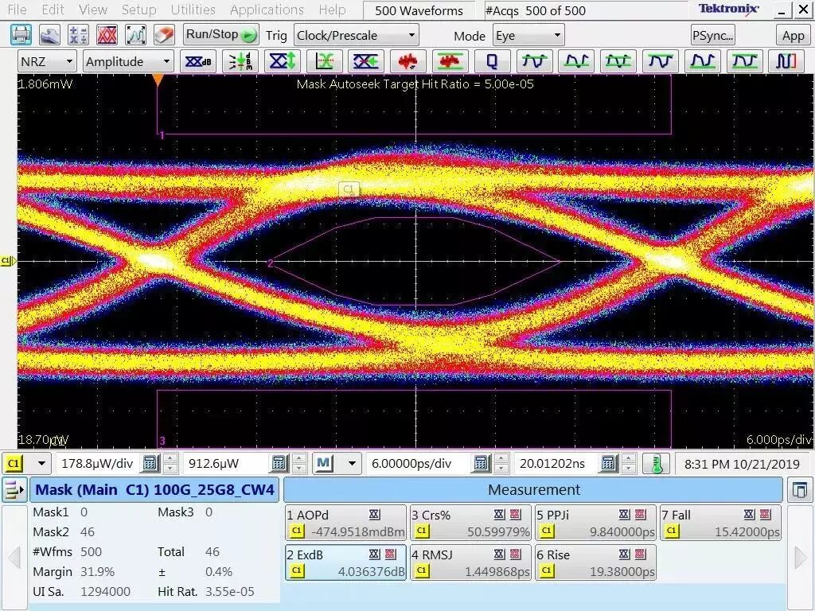Screen dimensions: 815x611
Task: Toggle the Run/Stop acquisition button
Action: tap(221, 35)
